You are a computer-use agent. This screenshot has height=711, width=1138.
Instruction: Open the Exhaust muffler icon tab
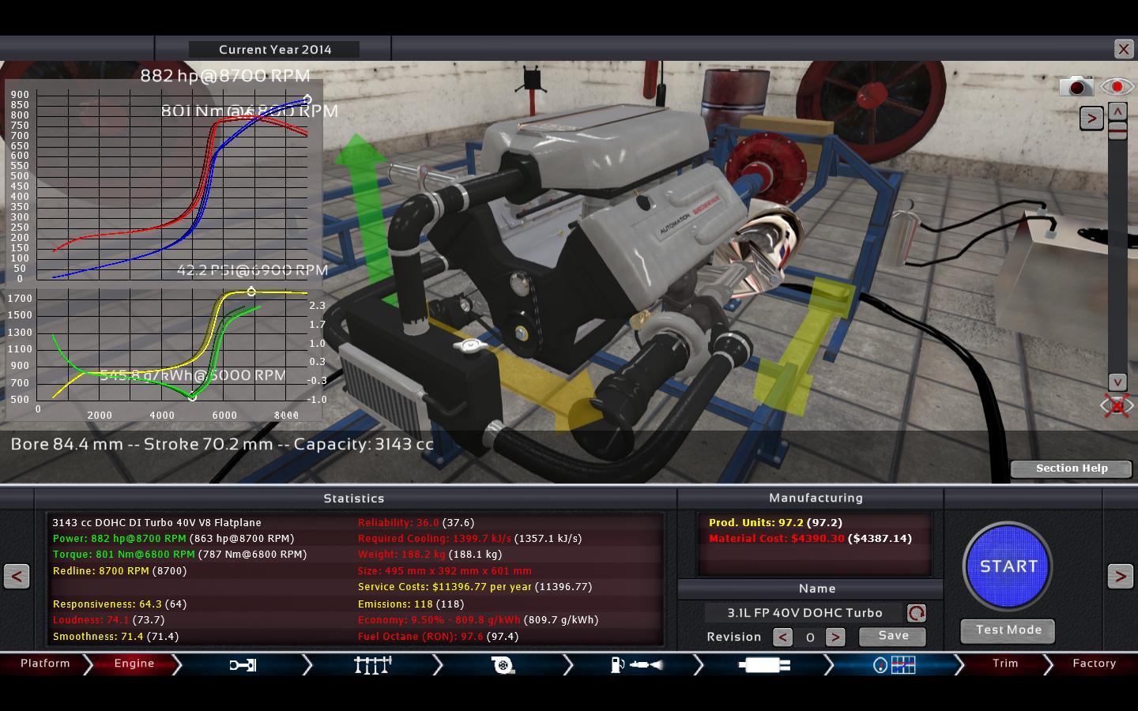click(x=763, y=665)
